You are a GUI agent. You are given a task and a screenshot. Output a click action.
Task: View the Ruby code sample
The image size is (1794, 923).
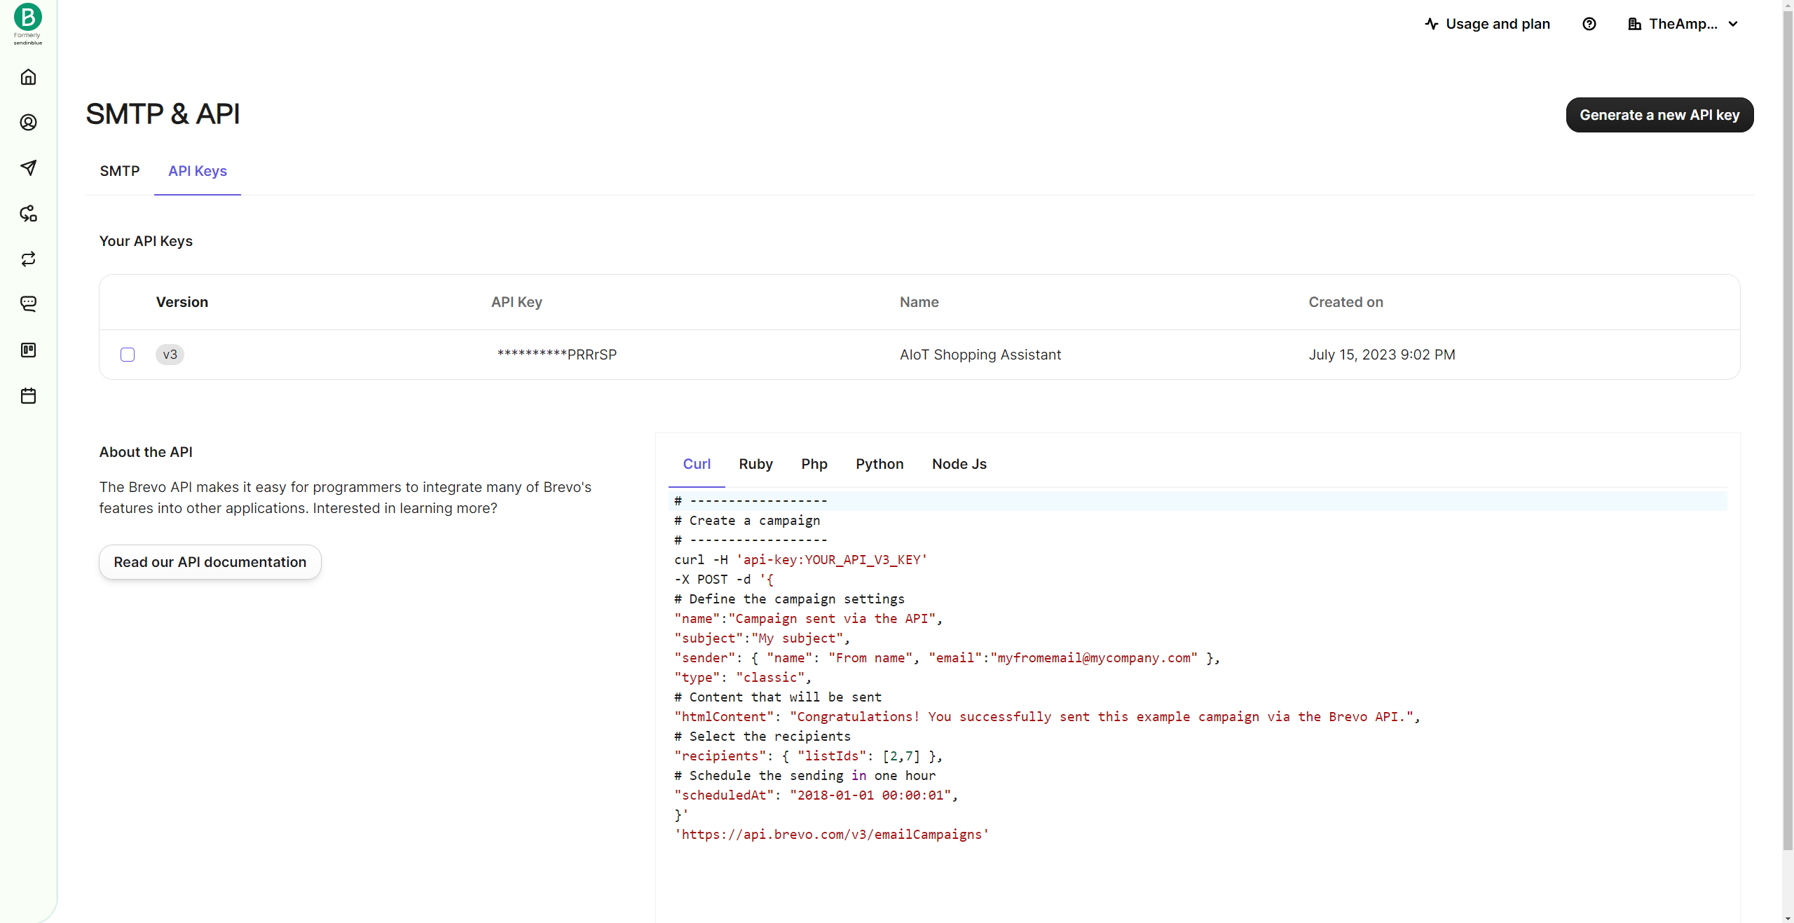tap(755, 464)
